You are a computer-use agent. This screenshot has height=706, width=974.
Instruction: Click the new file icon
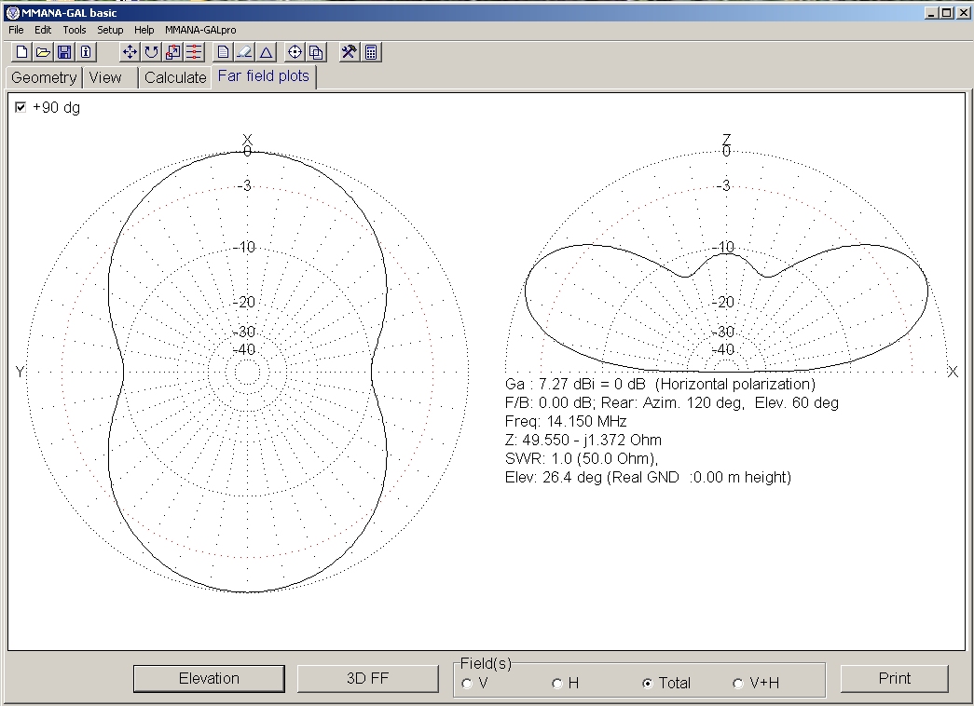(21, 52)
